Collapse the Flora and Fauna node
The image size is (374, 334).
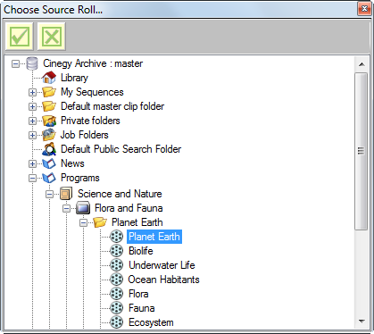click(66, 208)
